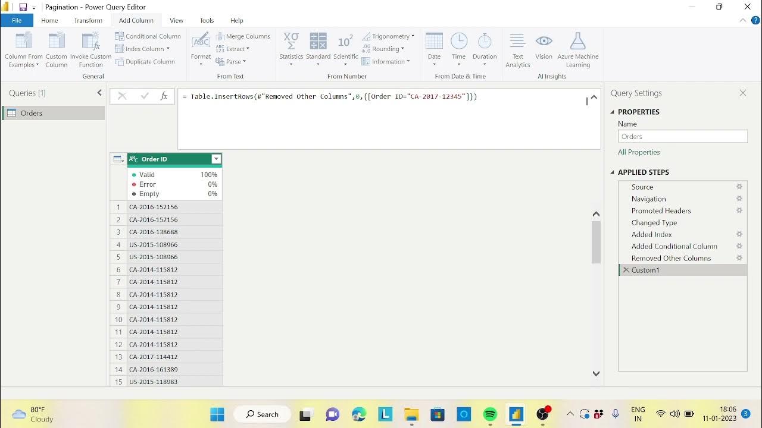Select the Orders query
This screenshot has height=428, width=762.
coord(54,113)
